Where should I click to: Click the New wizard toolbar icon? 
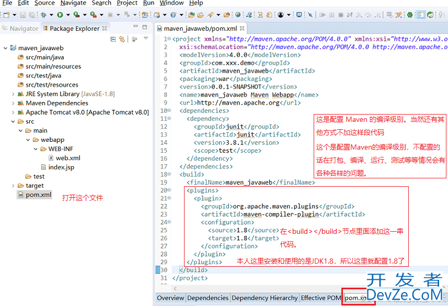pos(6,15)
